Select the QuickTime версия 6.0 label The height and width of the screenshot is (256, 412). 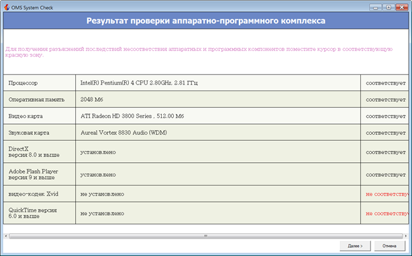(x=33, y=213)
